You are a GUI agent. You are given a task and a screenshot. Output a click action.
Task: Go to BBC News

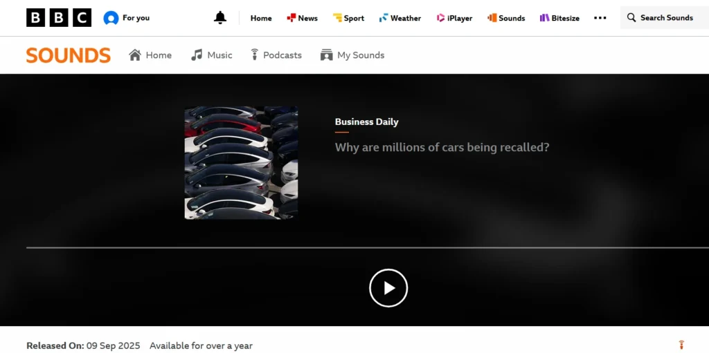click(303, 18)
